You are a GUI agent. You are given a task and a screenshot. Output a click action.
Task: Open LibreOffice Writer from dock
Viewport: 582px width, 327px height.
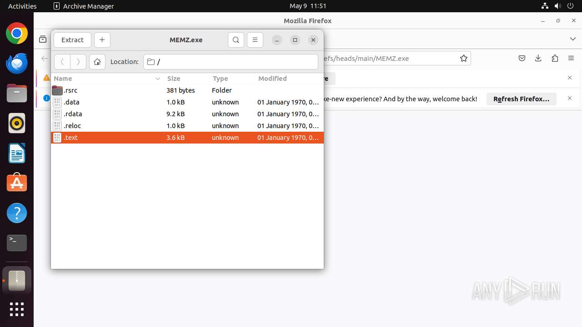pyautogui.click(x=17, y=153)
